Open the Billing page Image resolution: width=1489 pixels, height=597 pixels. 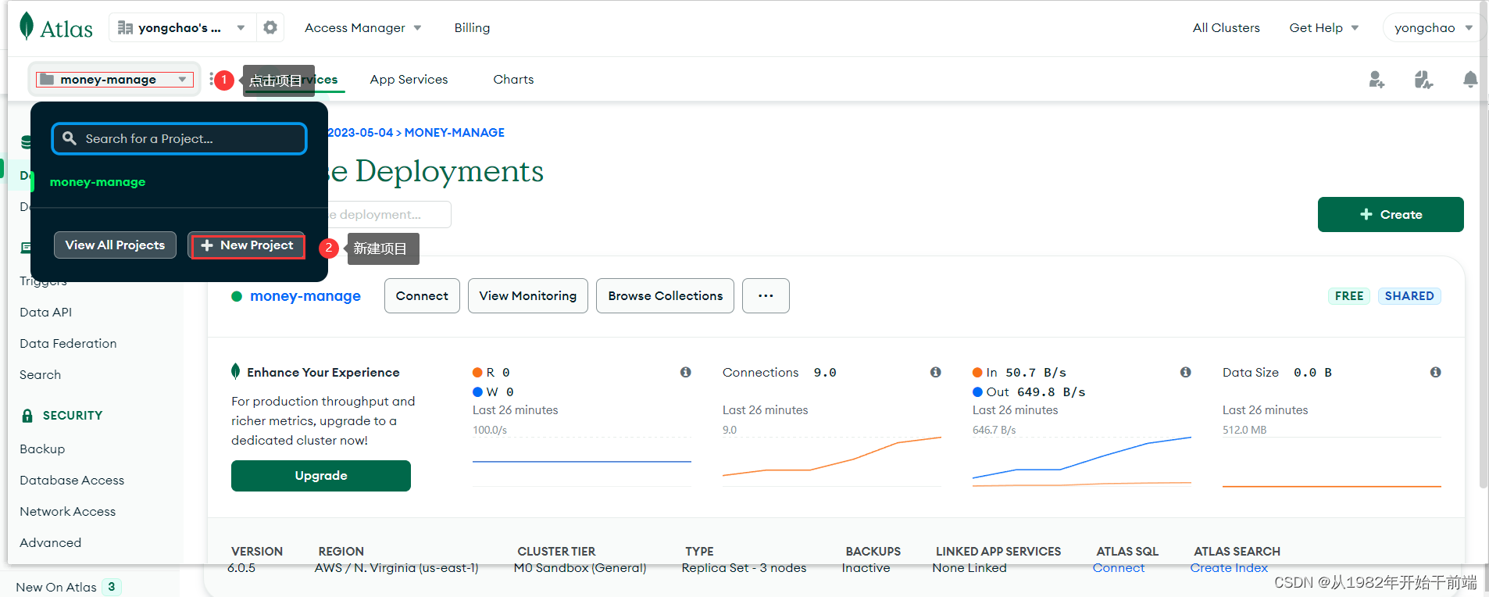click(x=472, y=27)
